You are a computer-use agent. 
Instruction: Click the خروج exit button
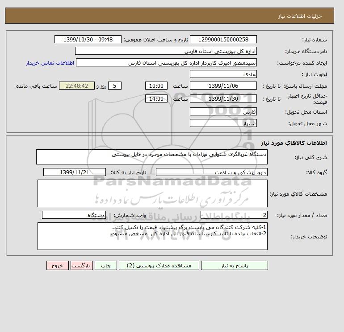[x=58, y=265]
